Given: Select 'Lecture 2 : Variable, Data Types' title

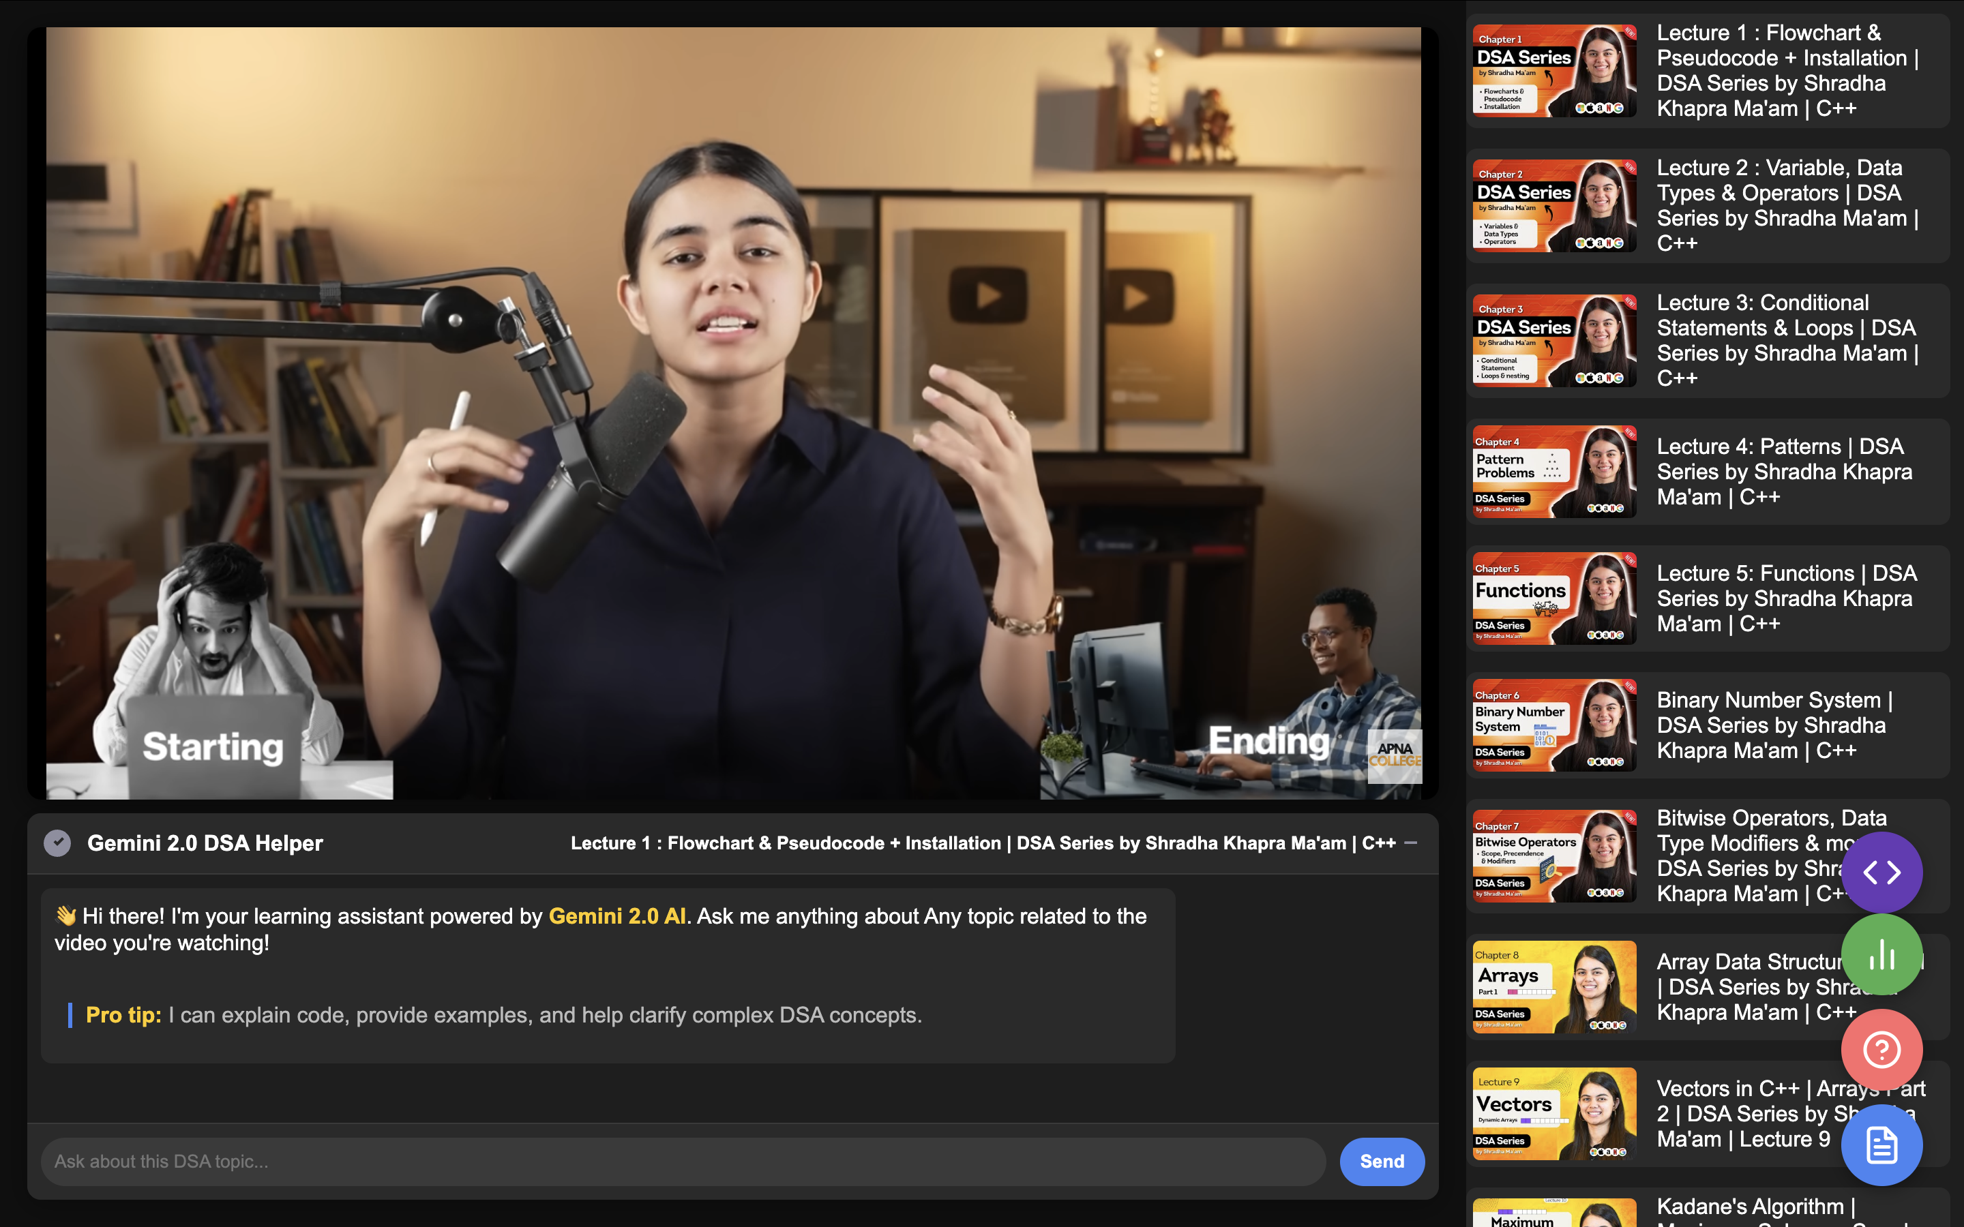Looking at the screenshot, I should pos(1787,205).
